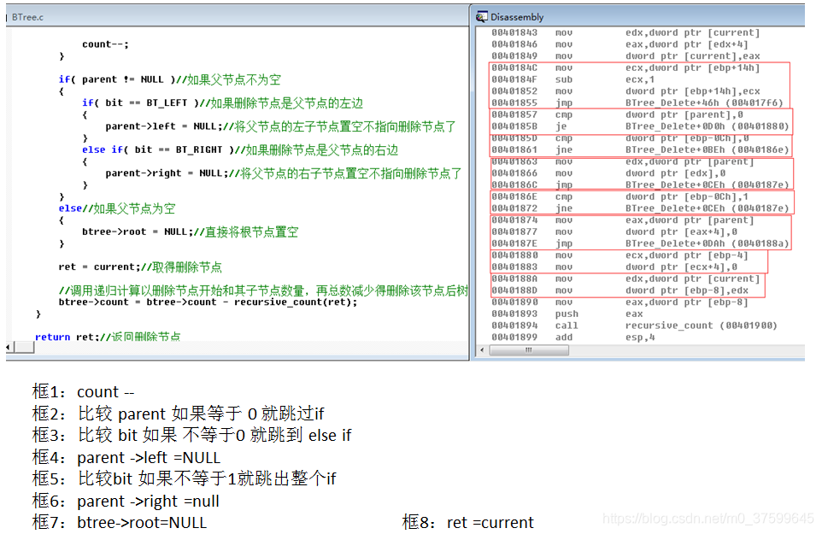Viewport: 822px width, 534px height.
Task: Click the 'je BTree_Delete+0D0h' line
Action: [640, 126]
